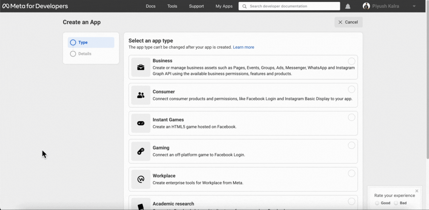Viewport: 429px width, 210px height.
Task: Click Piyush Kalra's profile avatar
Action: point(366,6)
